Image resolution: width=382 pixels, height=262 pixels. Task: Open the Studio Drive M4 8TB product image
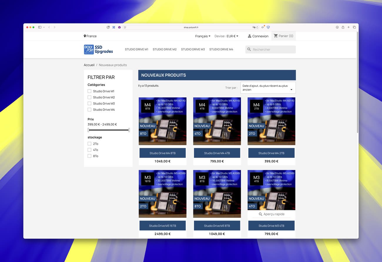[162, 121]
